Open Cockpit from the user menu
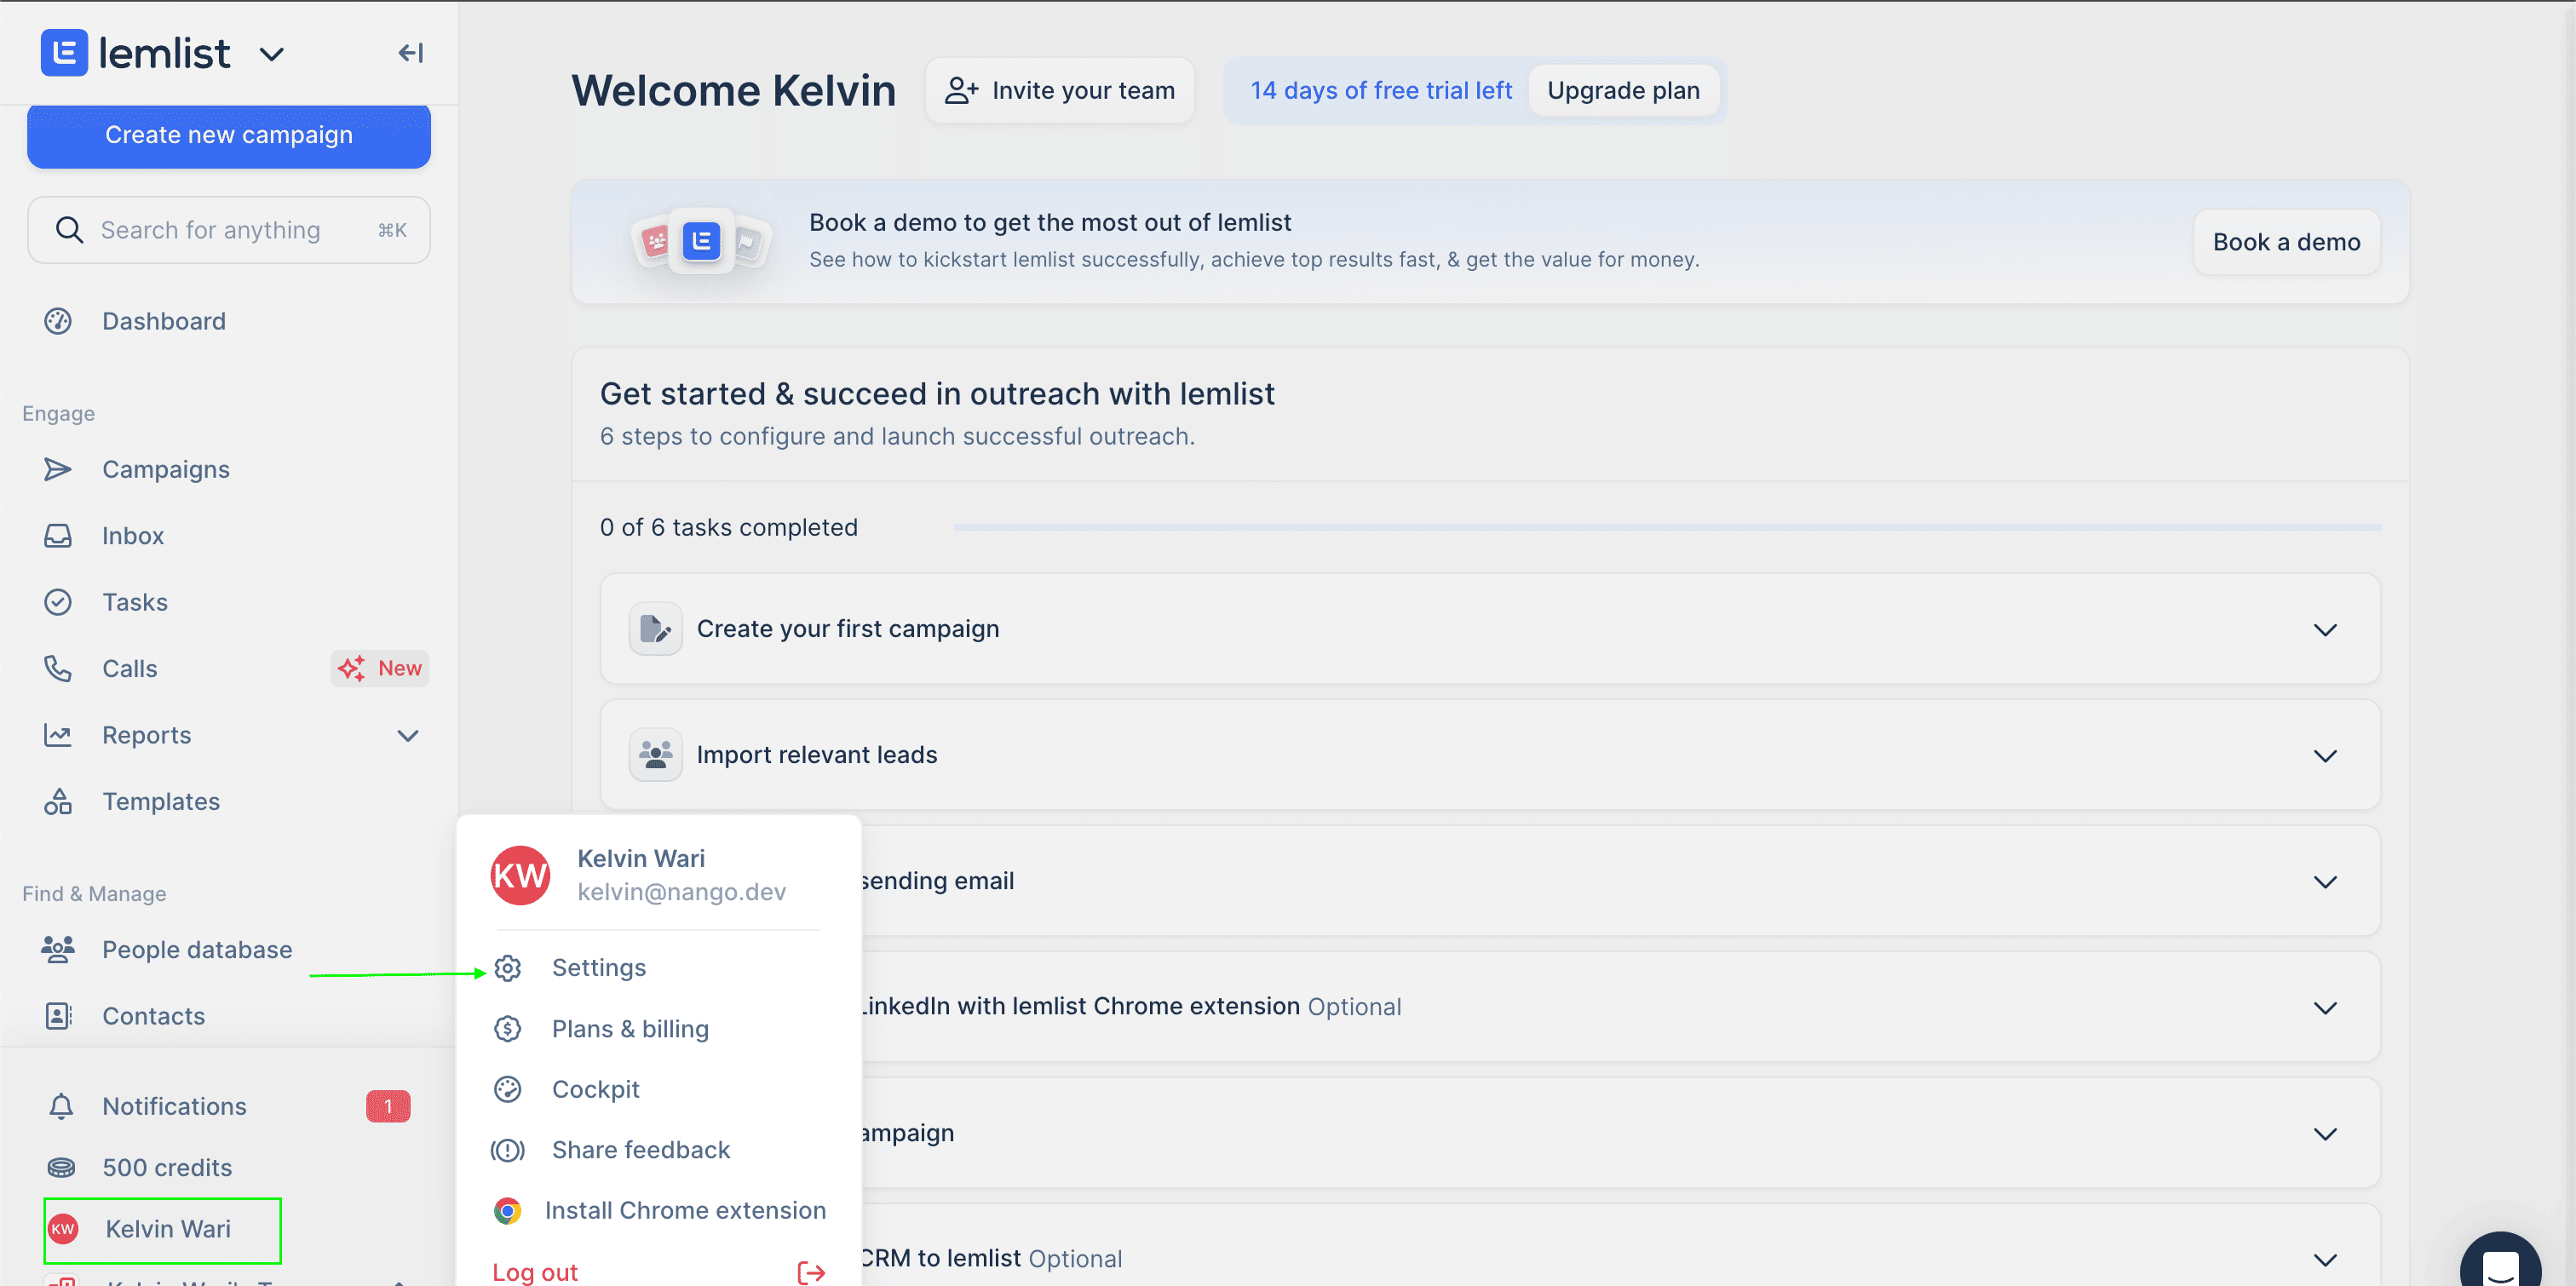This screenshot has width=2576, height=1286. coord(595,1089)
